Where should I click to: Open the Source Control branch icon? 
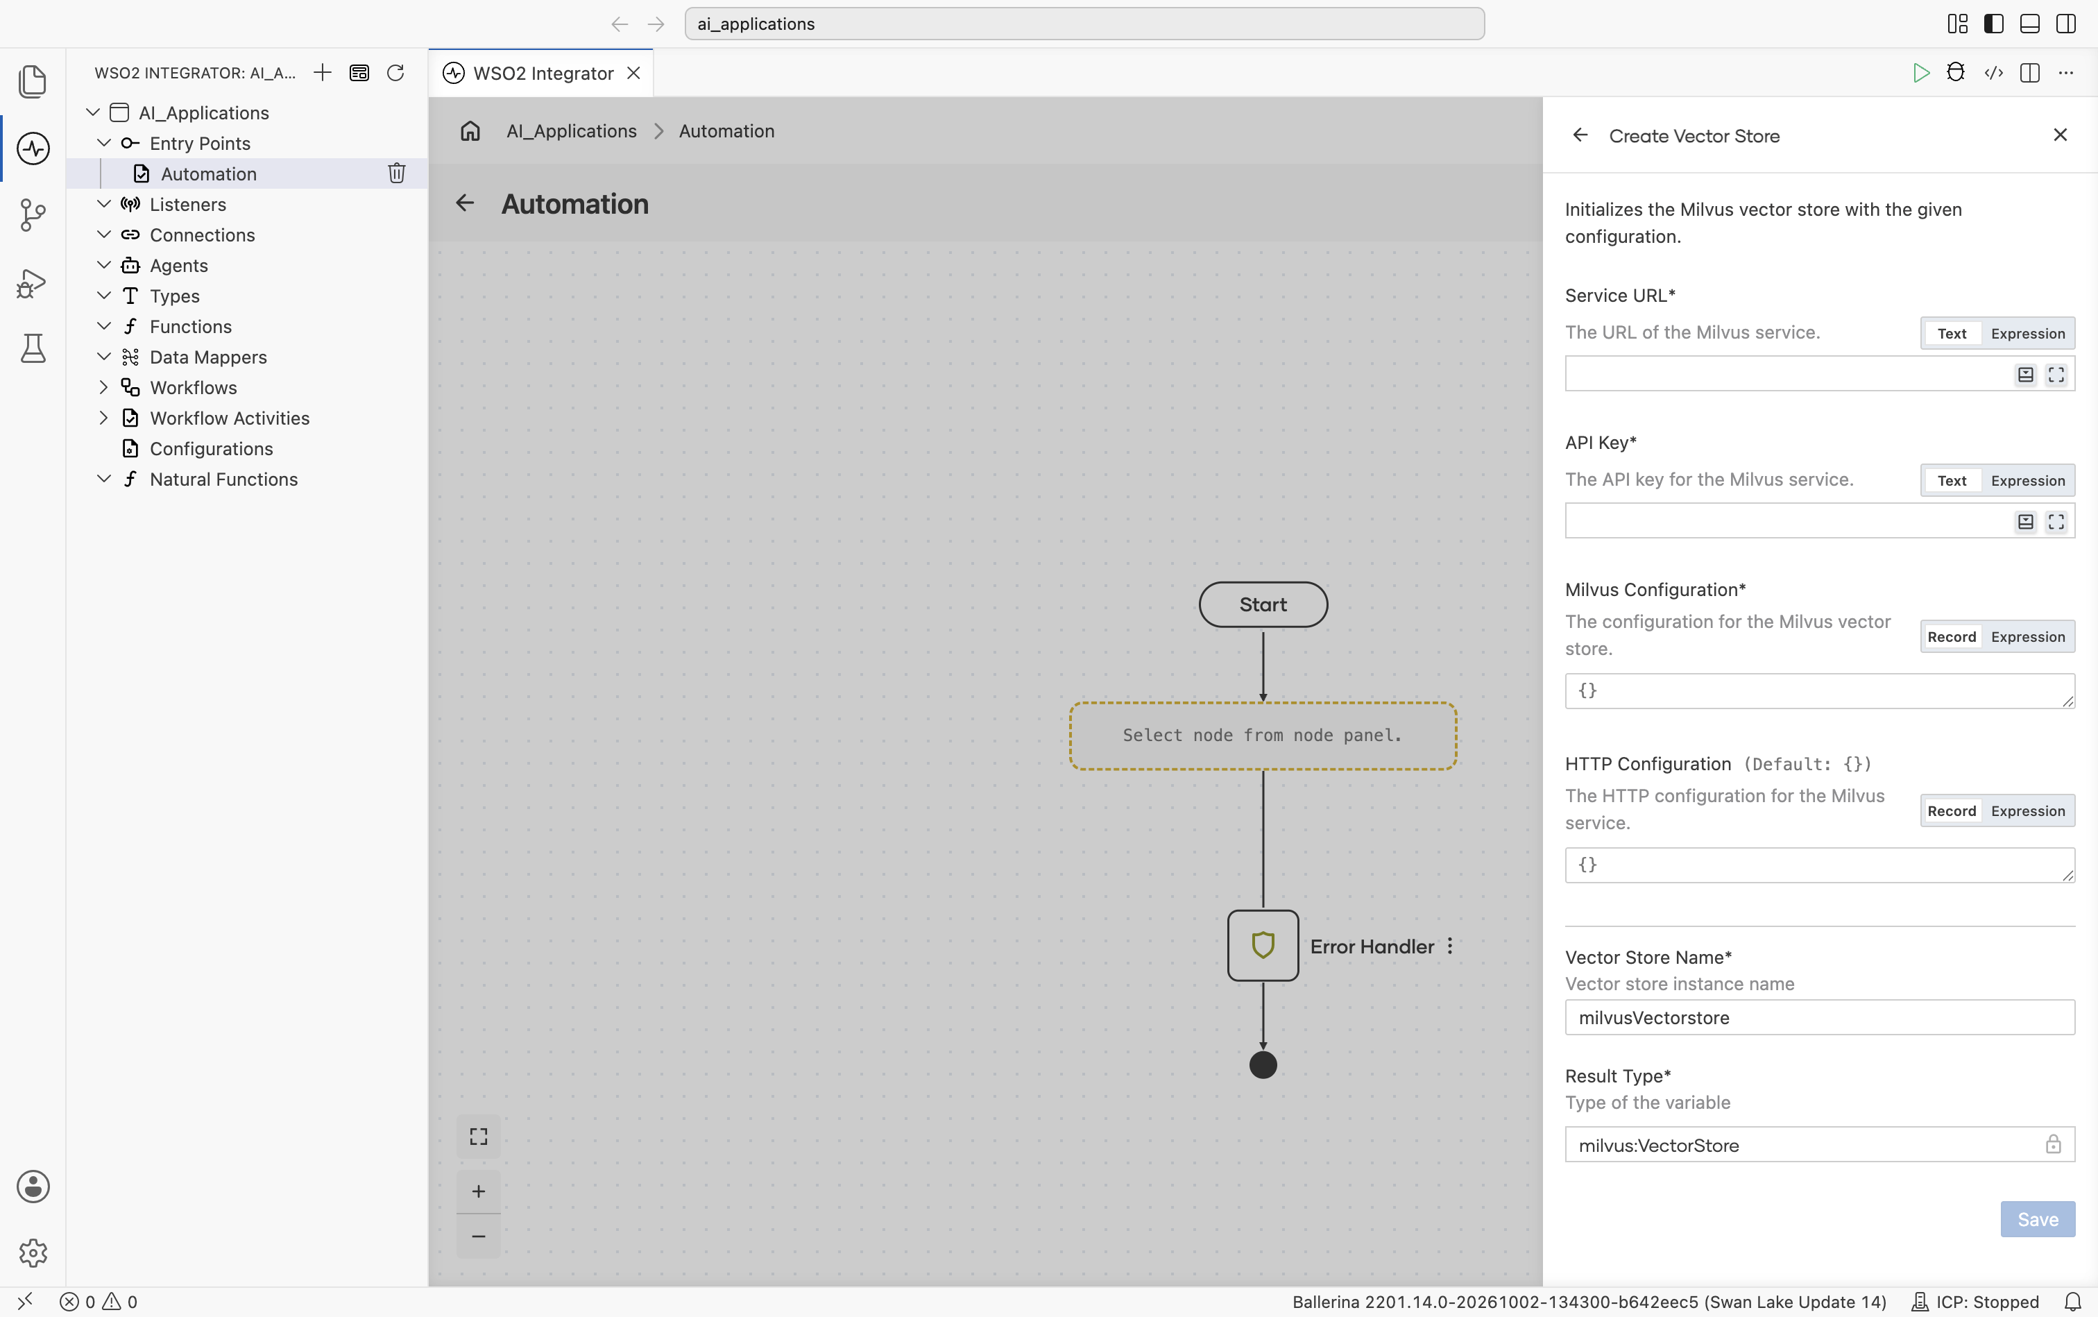[32, 215]
